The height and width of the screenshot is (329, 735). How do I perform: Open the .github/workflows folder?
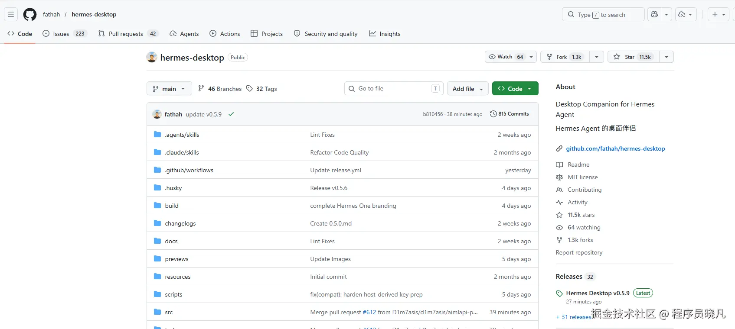tap(189, 170)
